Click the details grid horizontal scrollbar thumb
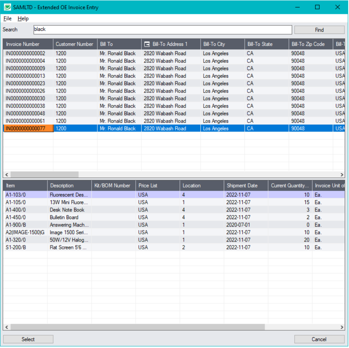 tap(138, 327)
